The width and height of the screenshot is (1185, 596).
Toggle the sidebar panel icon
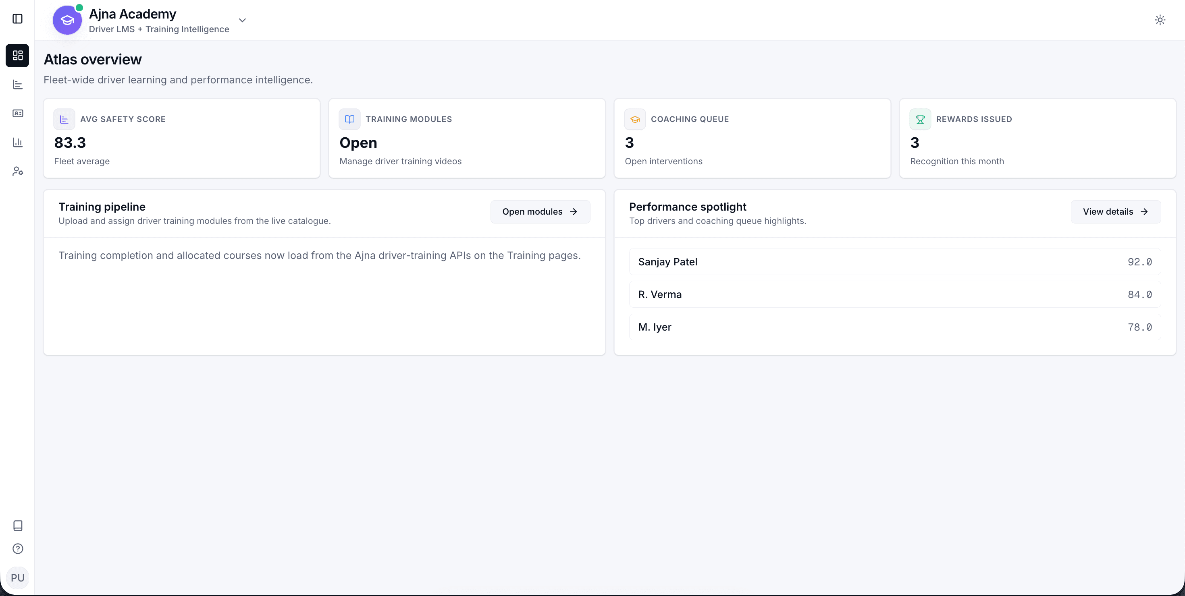[x=17, y=19]
